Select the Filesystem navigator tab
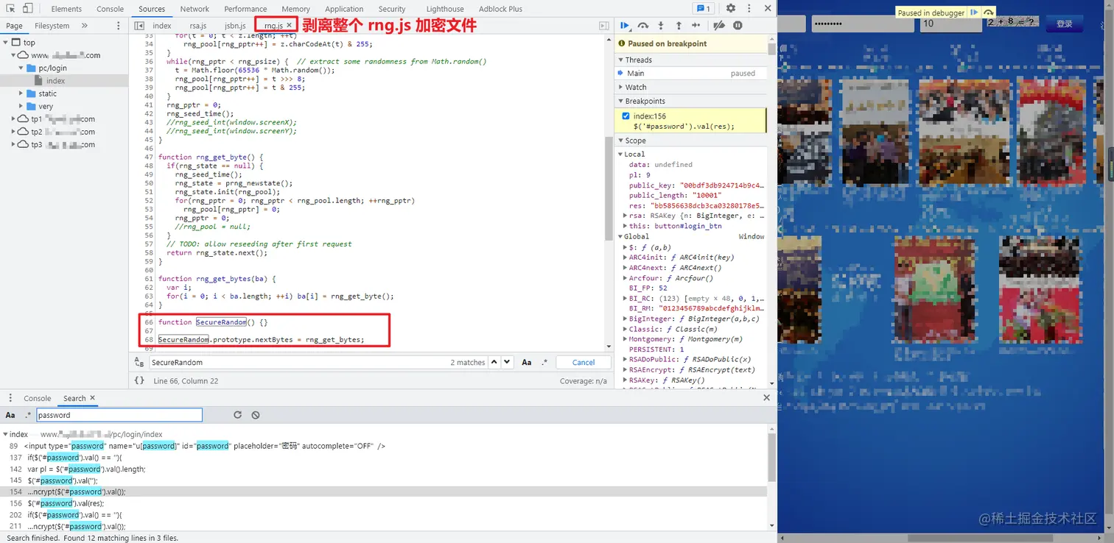This screenshot has width=1114, height=543. [52, 26]
